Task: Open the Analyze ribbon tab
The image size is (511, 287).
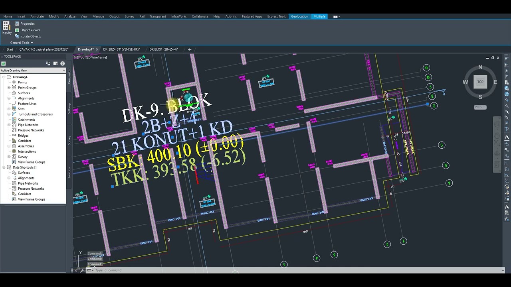Action: click(x=70, y=16)
